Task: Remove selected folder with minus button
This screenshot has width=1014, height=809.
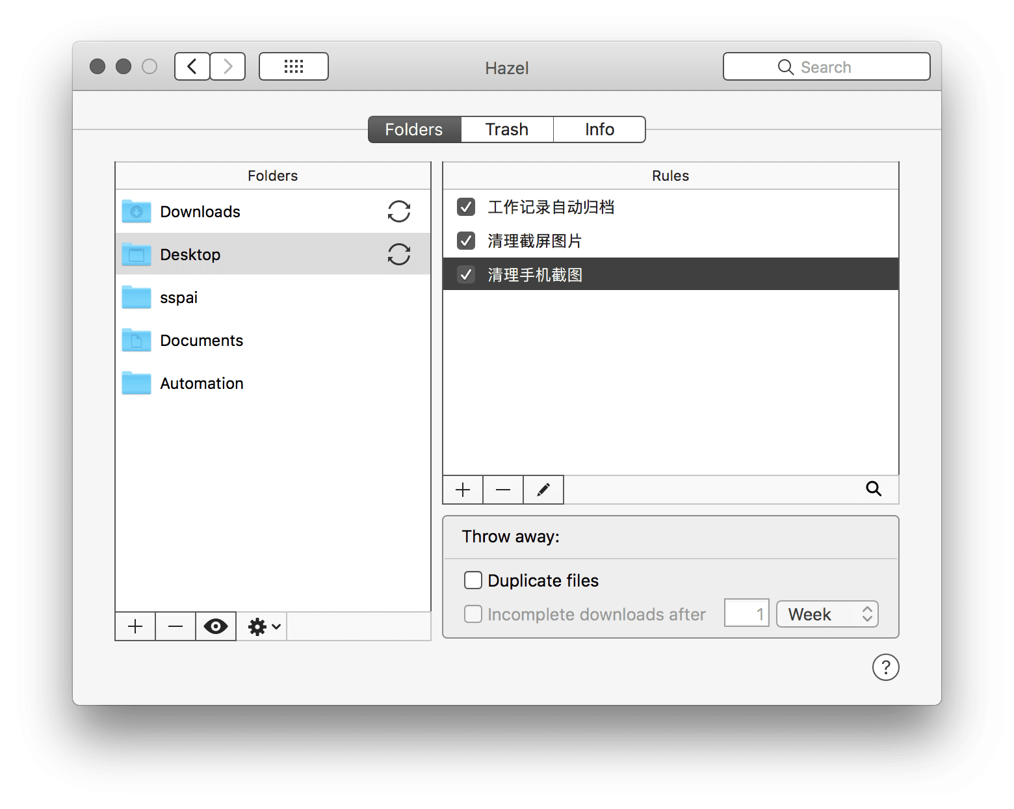Action: (x=175, y=626)
